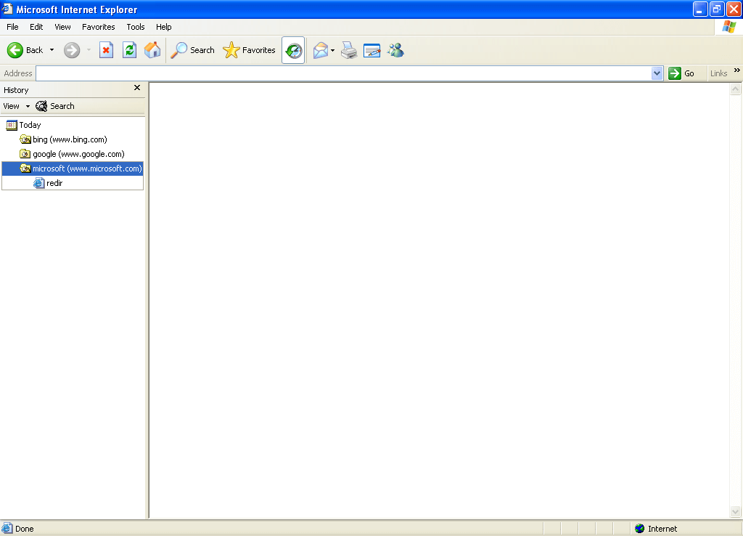Open the Help menu
Image resolution: width=743 pixels, height=536 pixels.
coord(164,27)
